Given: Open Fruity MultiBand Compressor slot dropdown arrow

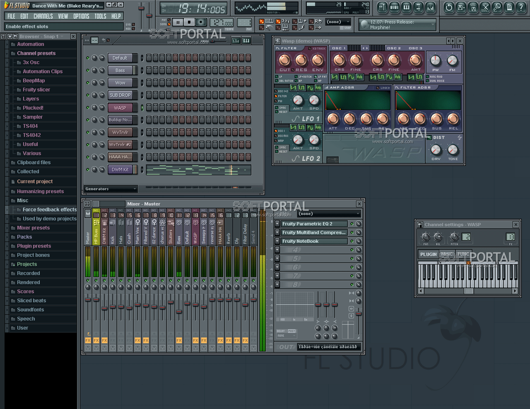Looking at the screenshot, I should point(277,232).
